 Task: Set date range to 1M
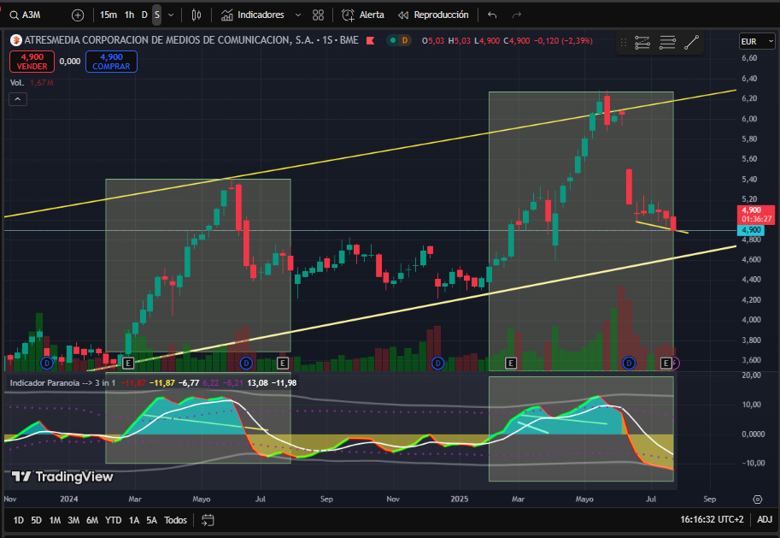[x=55, y=520]
